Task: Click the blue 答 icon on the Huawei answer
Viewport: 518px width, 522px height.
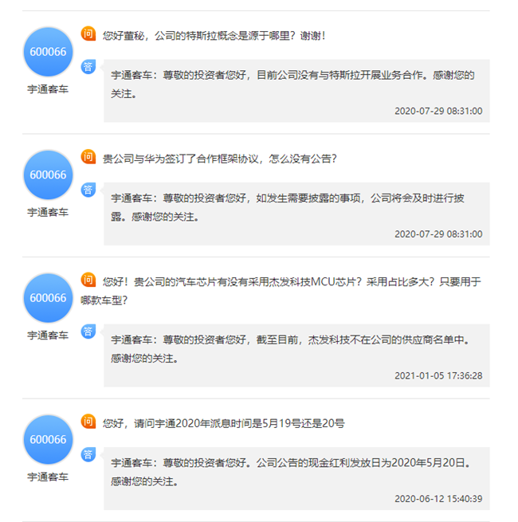Action: tap(88, 190)
